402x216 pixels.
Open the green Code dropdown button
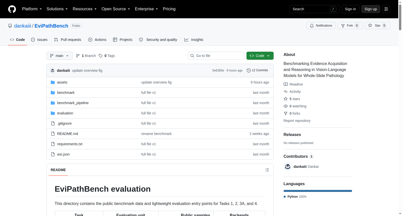point(260,56)
